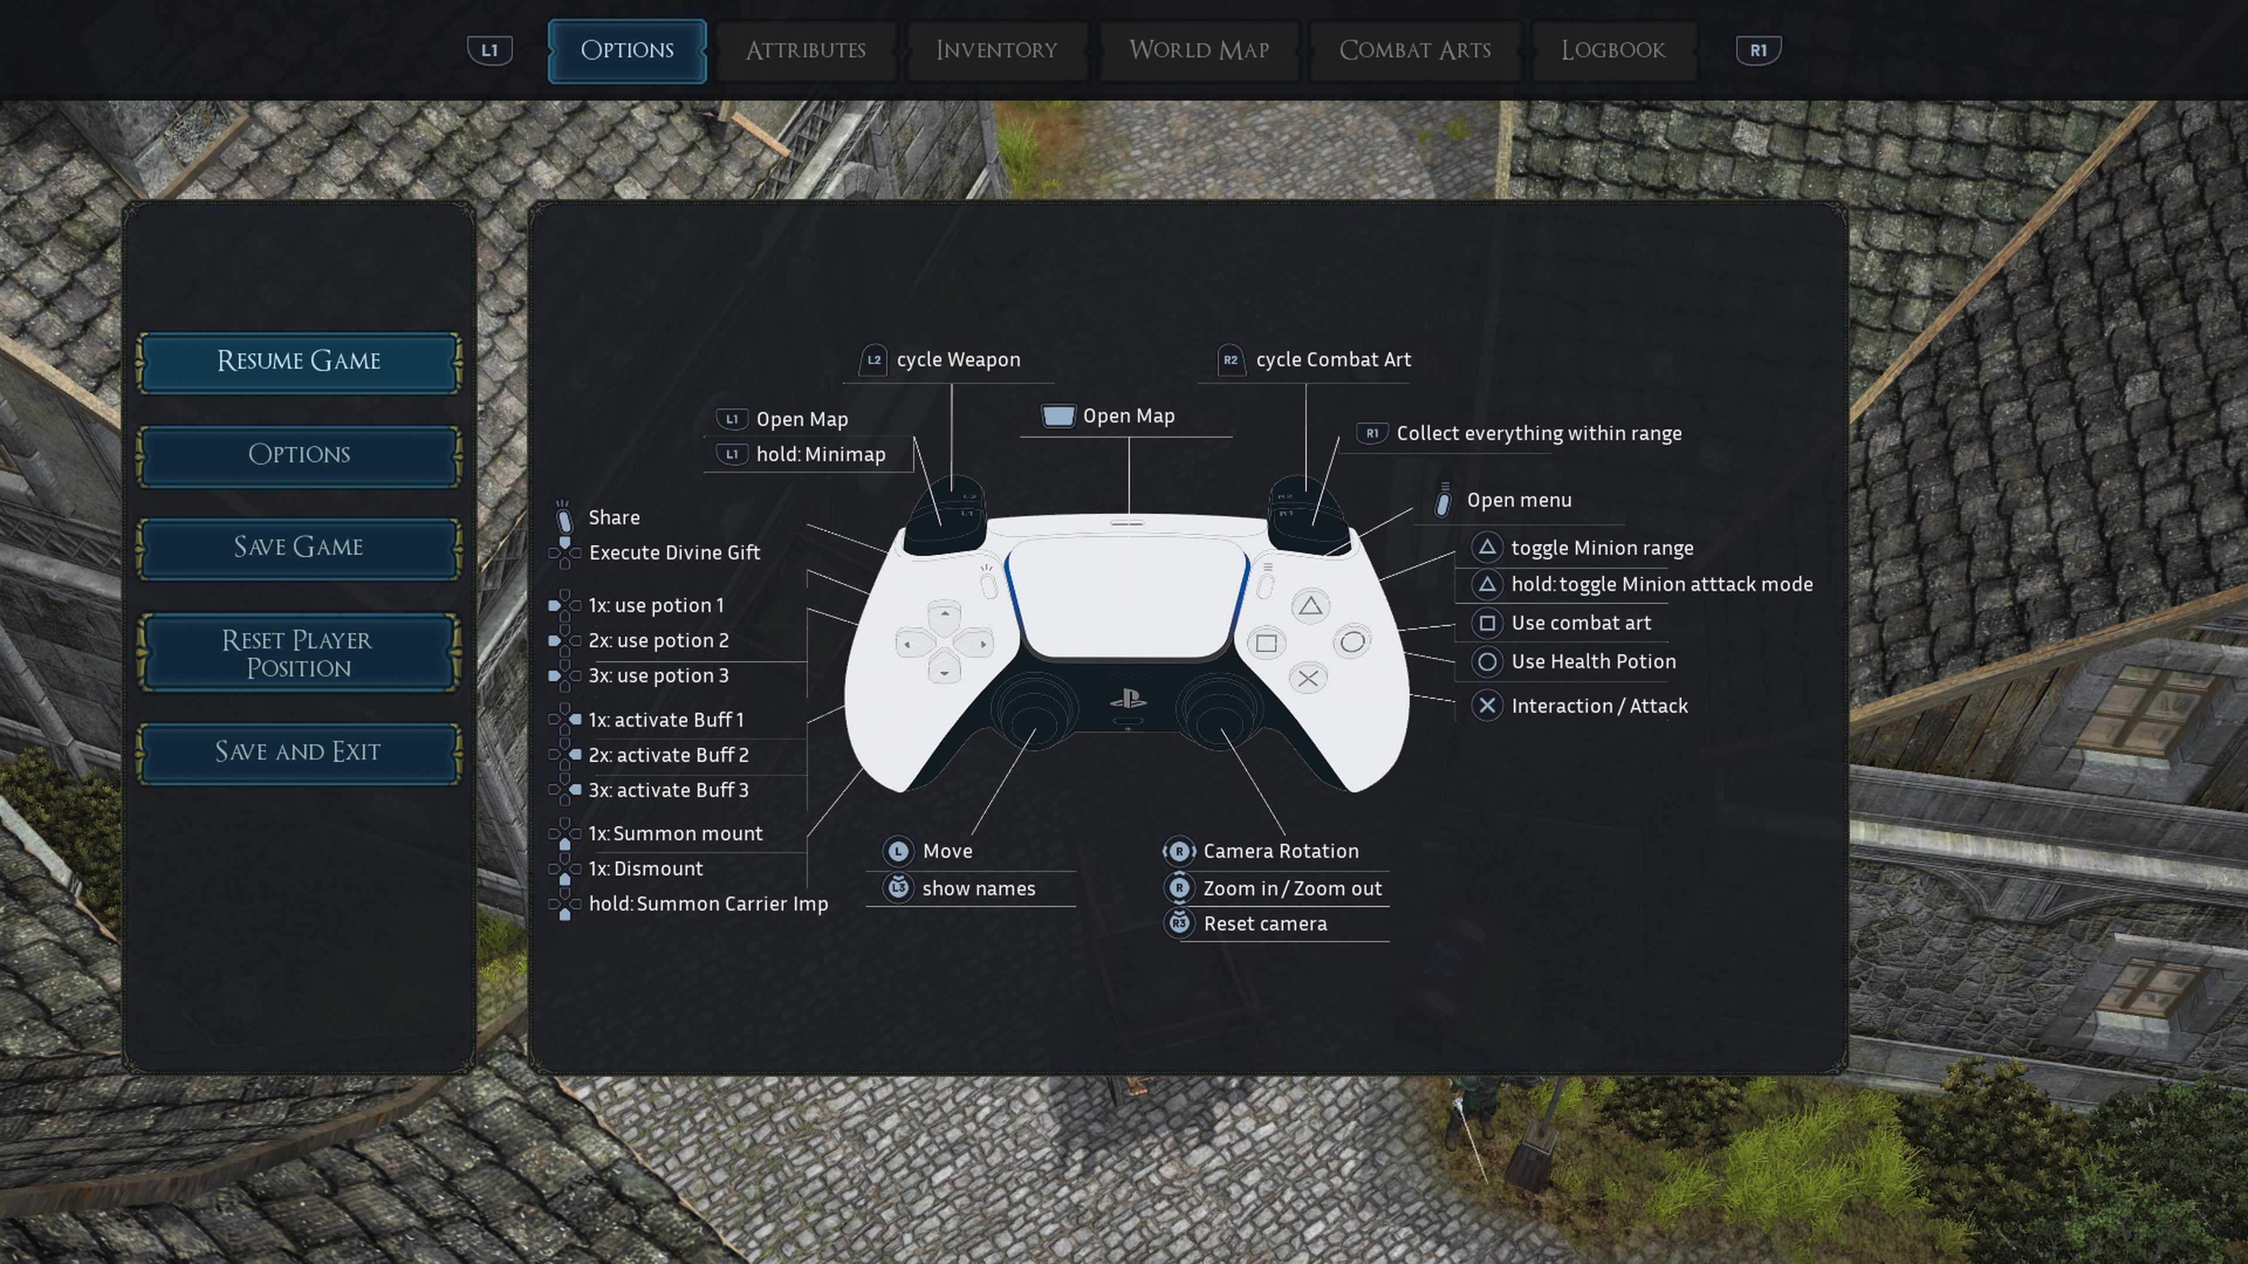Image resolution: width=2248 pixels, height=1264 pixels.
Task: Click the L stick icon beside Move
Action: [898, 850]
